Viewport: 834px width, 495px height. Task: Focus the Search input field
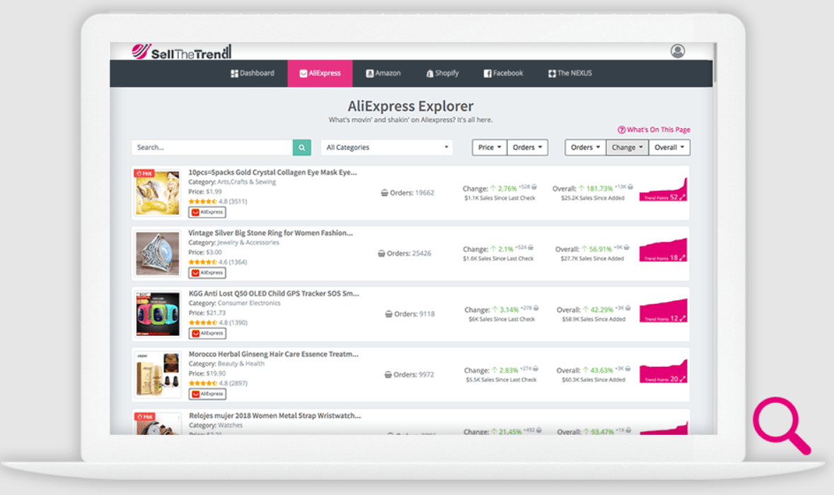pos(212,147)
